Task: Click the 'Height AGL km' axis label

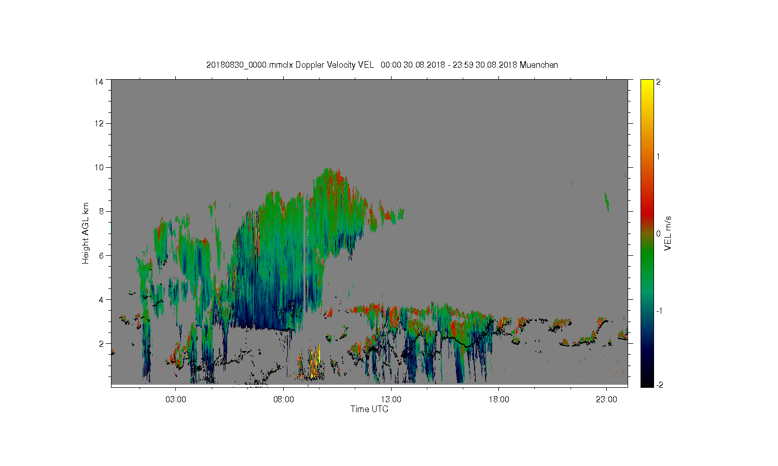Action: pos(86,233)
